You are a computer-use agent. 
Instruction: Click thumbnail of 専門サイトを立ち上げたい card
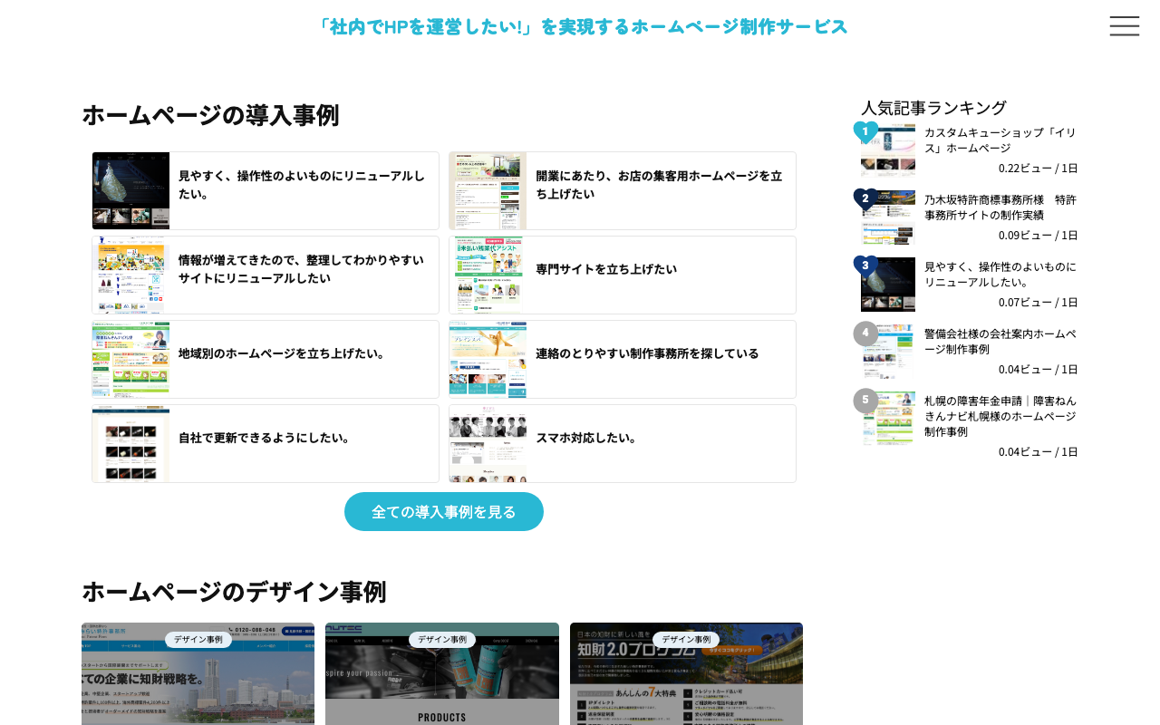click(488, 275)
